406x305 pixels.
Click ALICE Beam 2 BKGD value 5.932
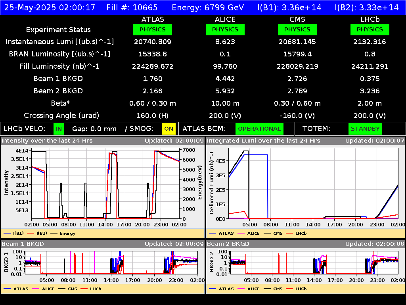coord(225,91)
